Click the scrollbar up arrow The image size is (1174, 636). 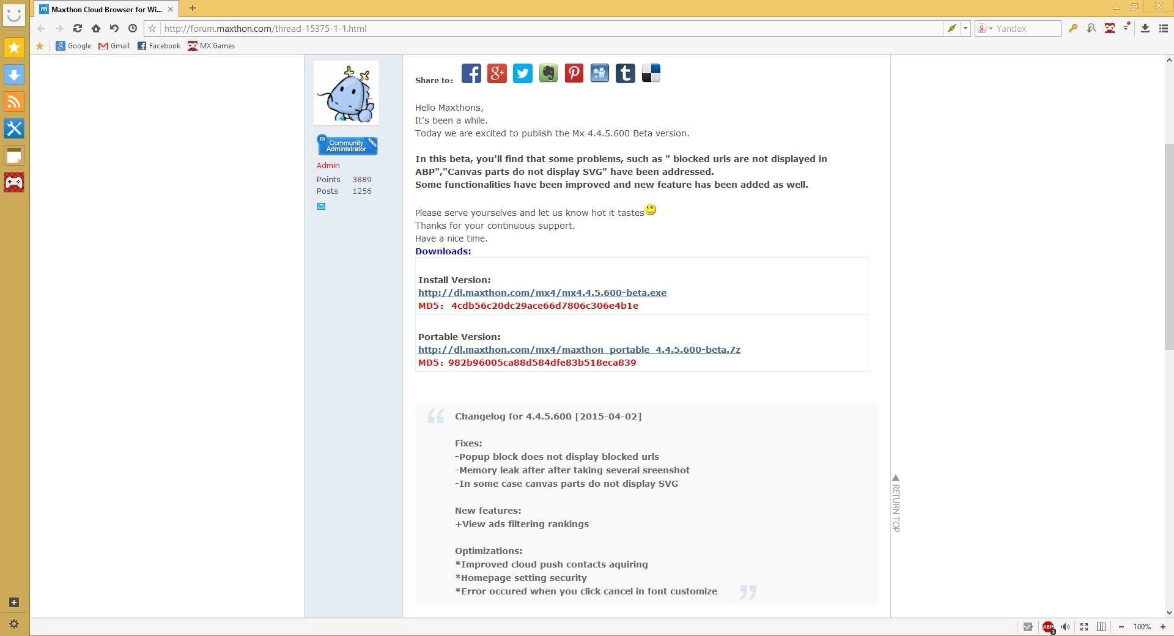1169,60
